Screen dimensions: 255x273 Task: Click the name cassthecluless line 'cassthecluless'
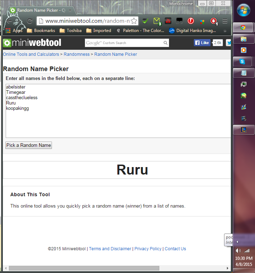tap(22, 97)
